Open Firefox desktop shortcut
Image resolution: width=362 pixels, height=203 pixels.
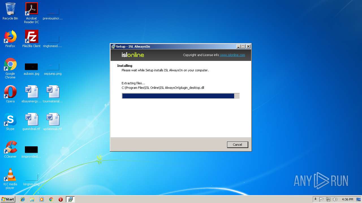point(10,39)
